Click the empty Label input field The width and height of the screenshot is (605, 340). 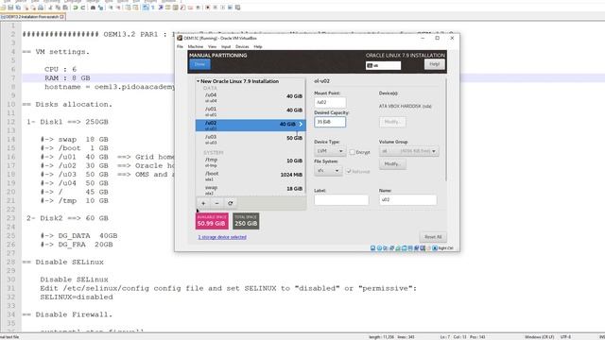click(x=341, y=199)
